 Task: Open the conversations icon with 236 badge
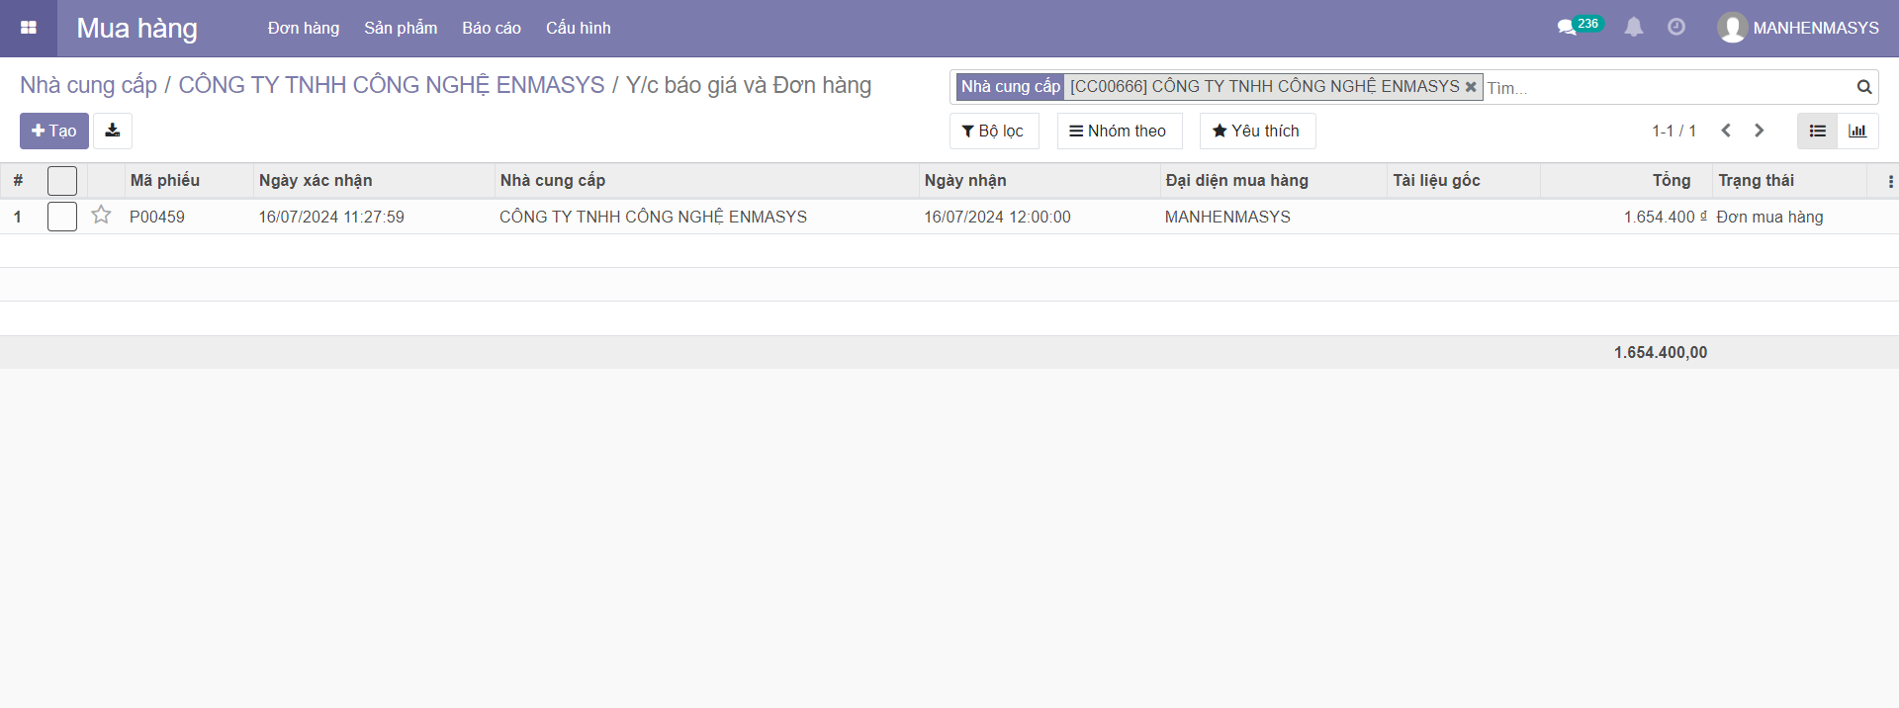point(1567,28)
